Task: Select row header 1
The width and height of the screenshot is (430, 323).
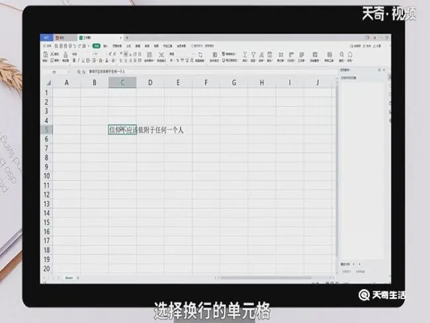Action: [46, 93]
